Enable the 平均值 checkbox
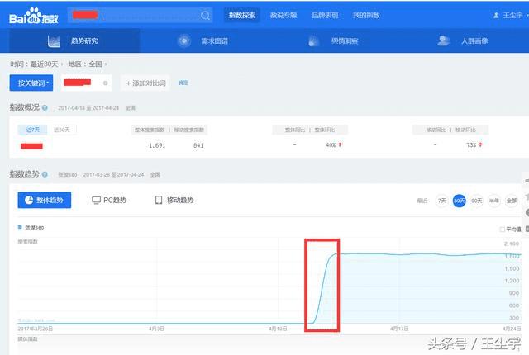 (x=503, y=230)
